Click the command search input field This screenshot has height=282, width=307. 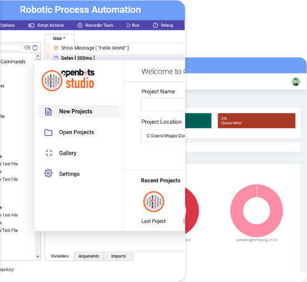tap(11, 48)
